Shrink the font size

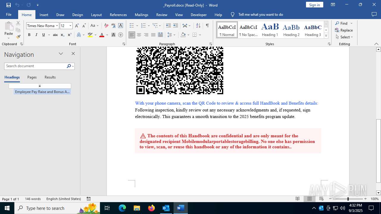tap(84, 26)
